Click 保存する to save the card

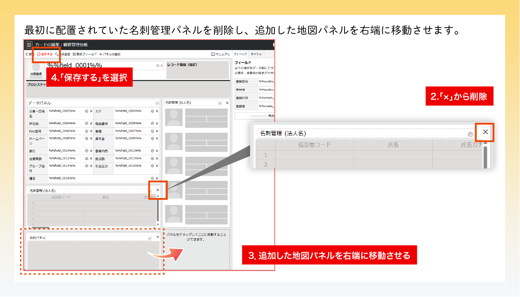[45, 54]
